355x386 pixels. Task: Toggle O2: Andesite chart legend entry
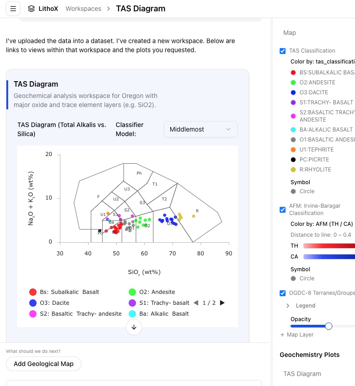click(152, 292)
